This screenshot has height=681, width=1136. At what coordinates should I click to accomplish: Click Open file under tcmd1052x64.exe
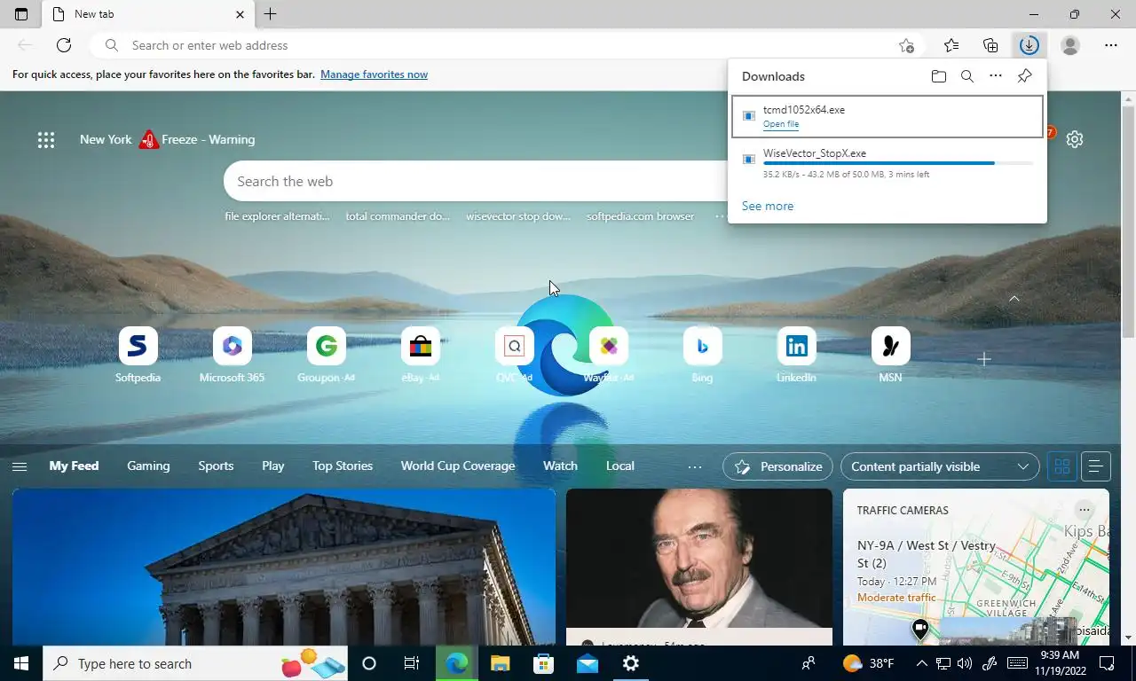[x=781, y=124]
